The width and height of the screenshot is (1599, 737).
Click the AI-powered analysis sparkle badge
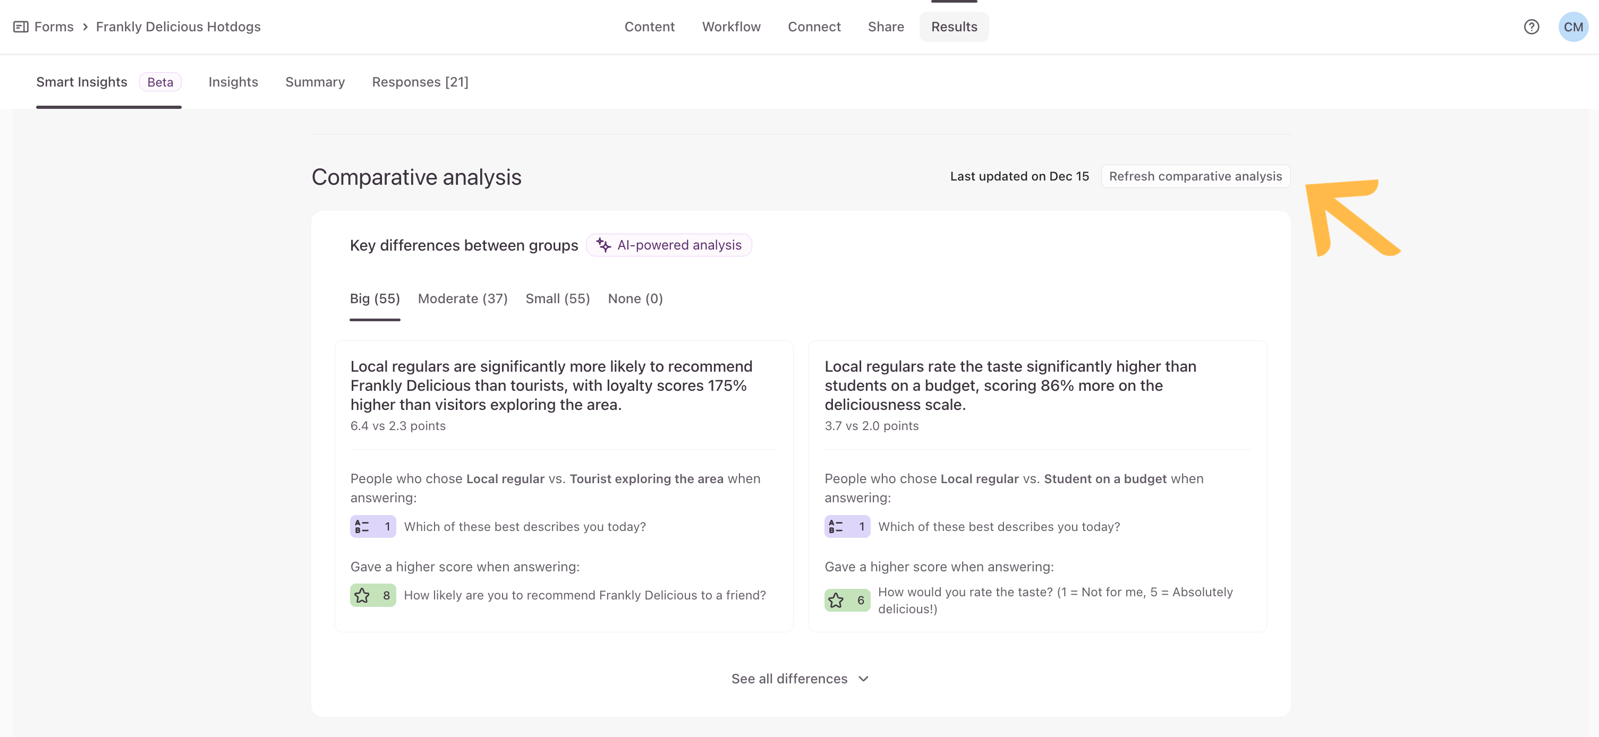(668, 245)
